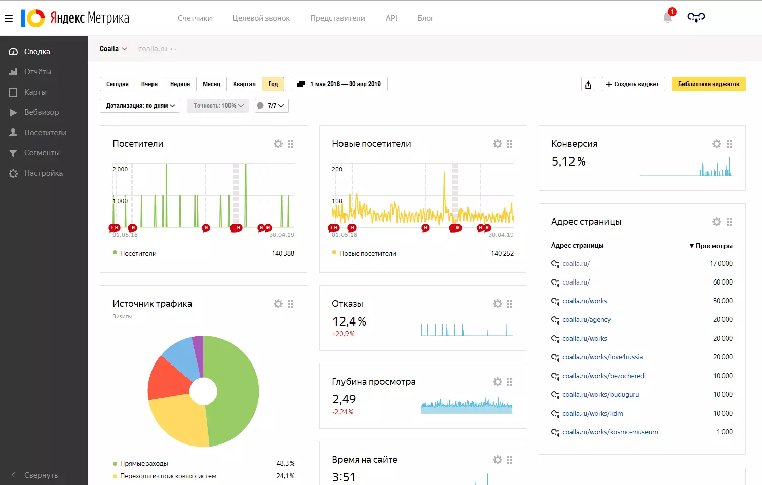Image resolution: width=762 pixels, height=485 pixels.
Task: Click drag handle on Отказы widget
Action: (510, 304)
